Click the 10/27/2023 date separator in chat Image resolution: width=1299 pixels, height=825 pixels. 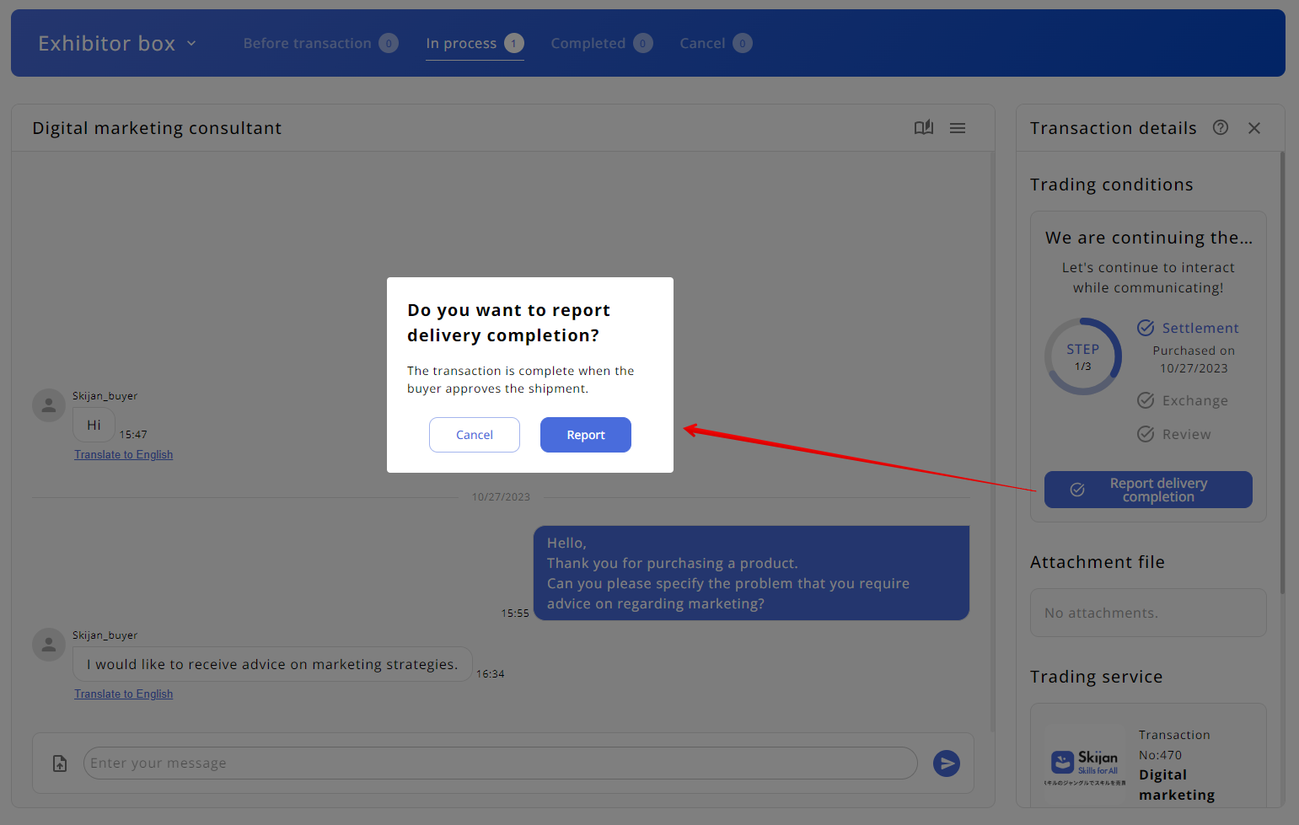[501, 497]
